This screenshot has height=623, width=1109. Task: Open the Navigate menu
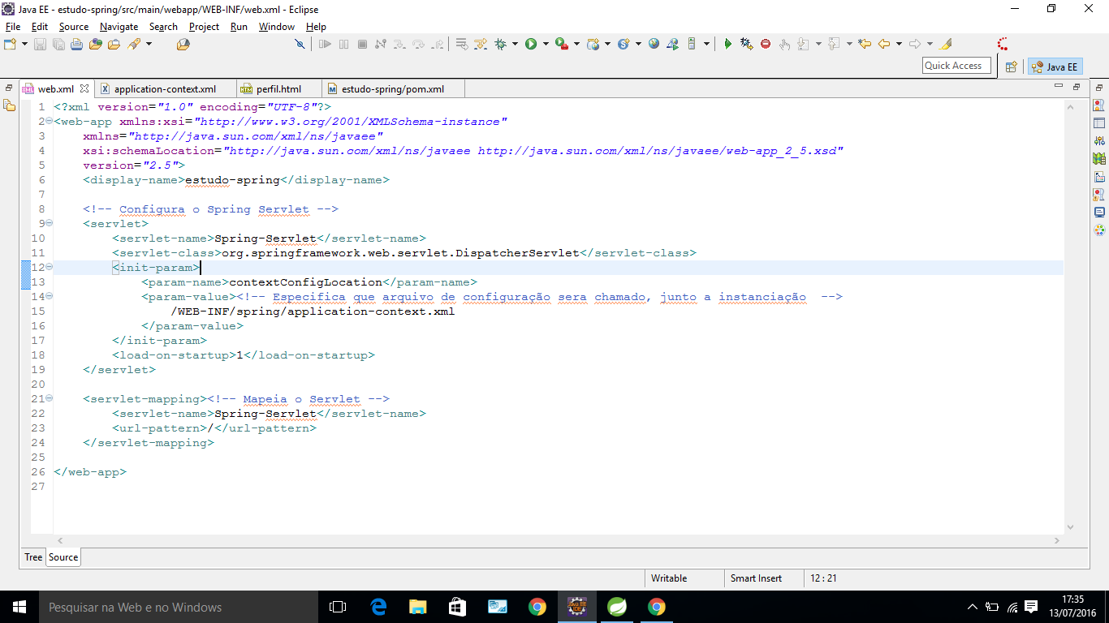[119, 27]
